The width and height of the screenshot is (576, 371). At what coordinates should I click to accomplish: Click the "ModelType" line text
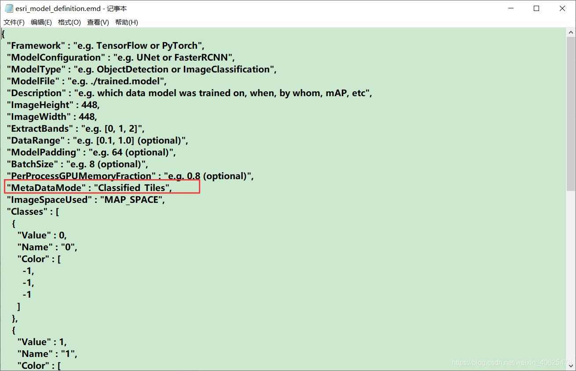click(x=141, y=69)
